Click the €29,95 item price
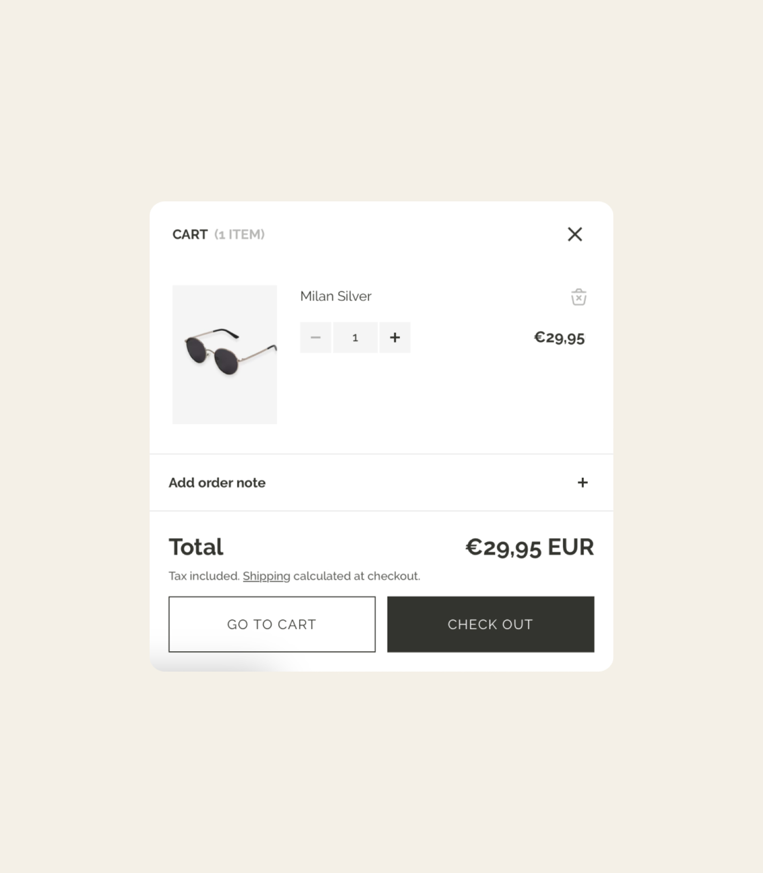 (559, 337)
